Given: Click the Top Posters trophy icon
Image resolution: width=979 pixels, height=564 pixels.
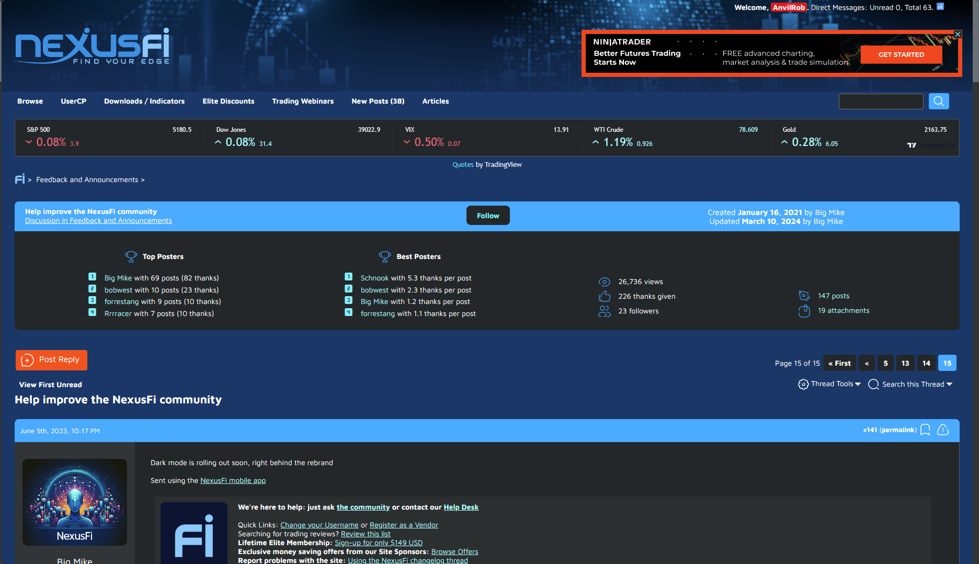Looking at the screenshot, I should pyautogui.click(x=131, y=256).
